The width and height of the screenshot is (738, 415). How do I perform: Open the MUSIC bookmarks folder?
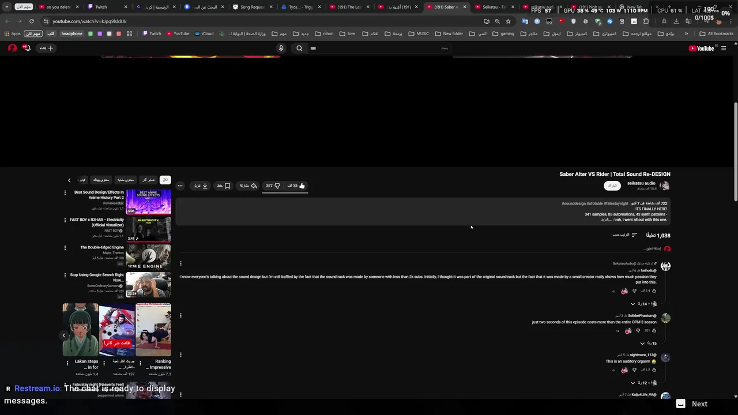click(418, 34)
